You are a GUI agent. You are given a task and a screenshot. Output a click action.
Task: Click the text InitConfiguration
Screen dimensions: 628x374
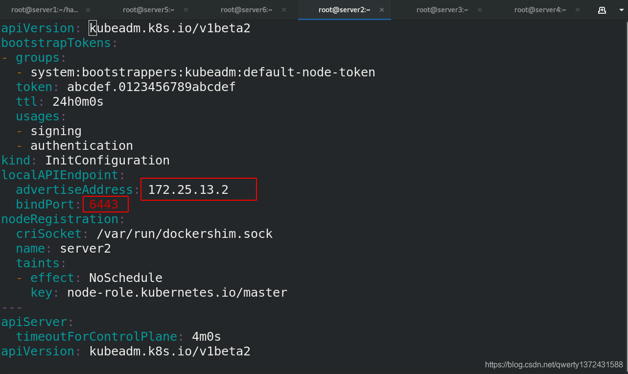pyautogui.click(x=107, y=161)
